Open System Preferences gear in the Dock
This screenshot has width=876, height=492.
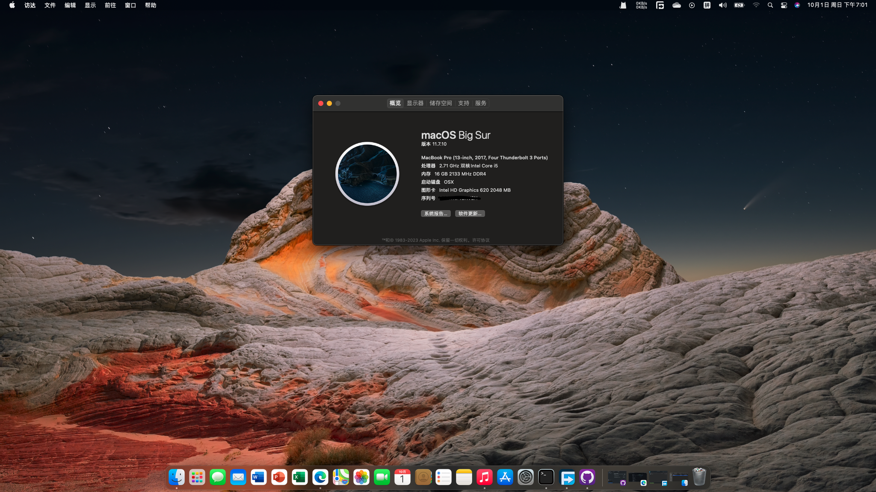526,477
